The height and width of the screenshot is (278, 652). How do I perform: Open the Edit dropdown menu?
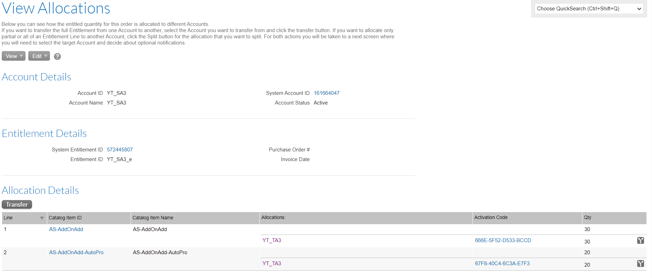pyautogui.click(x=39, y=56)
